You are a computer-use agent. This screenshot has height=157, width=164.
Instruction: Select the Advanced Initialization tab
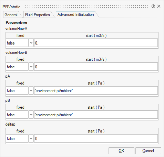pos(76,14)
